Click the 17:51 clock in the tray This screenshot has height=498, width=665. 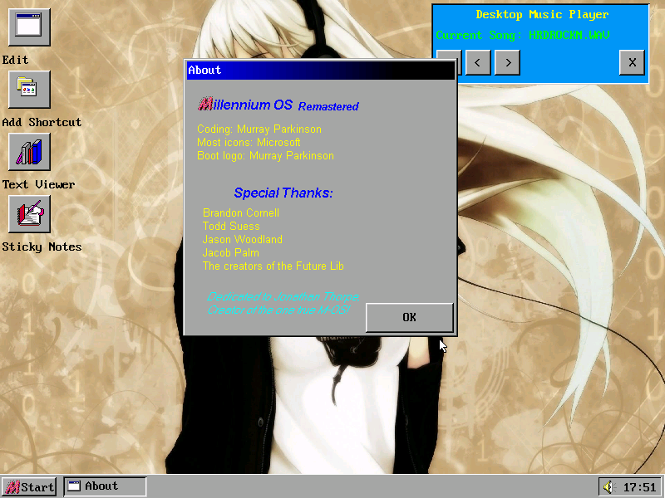(x=639, y=487)
